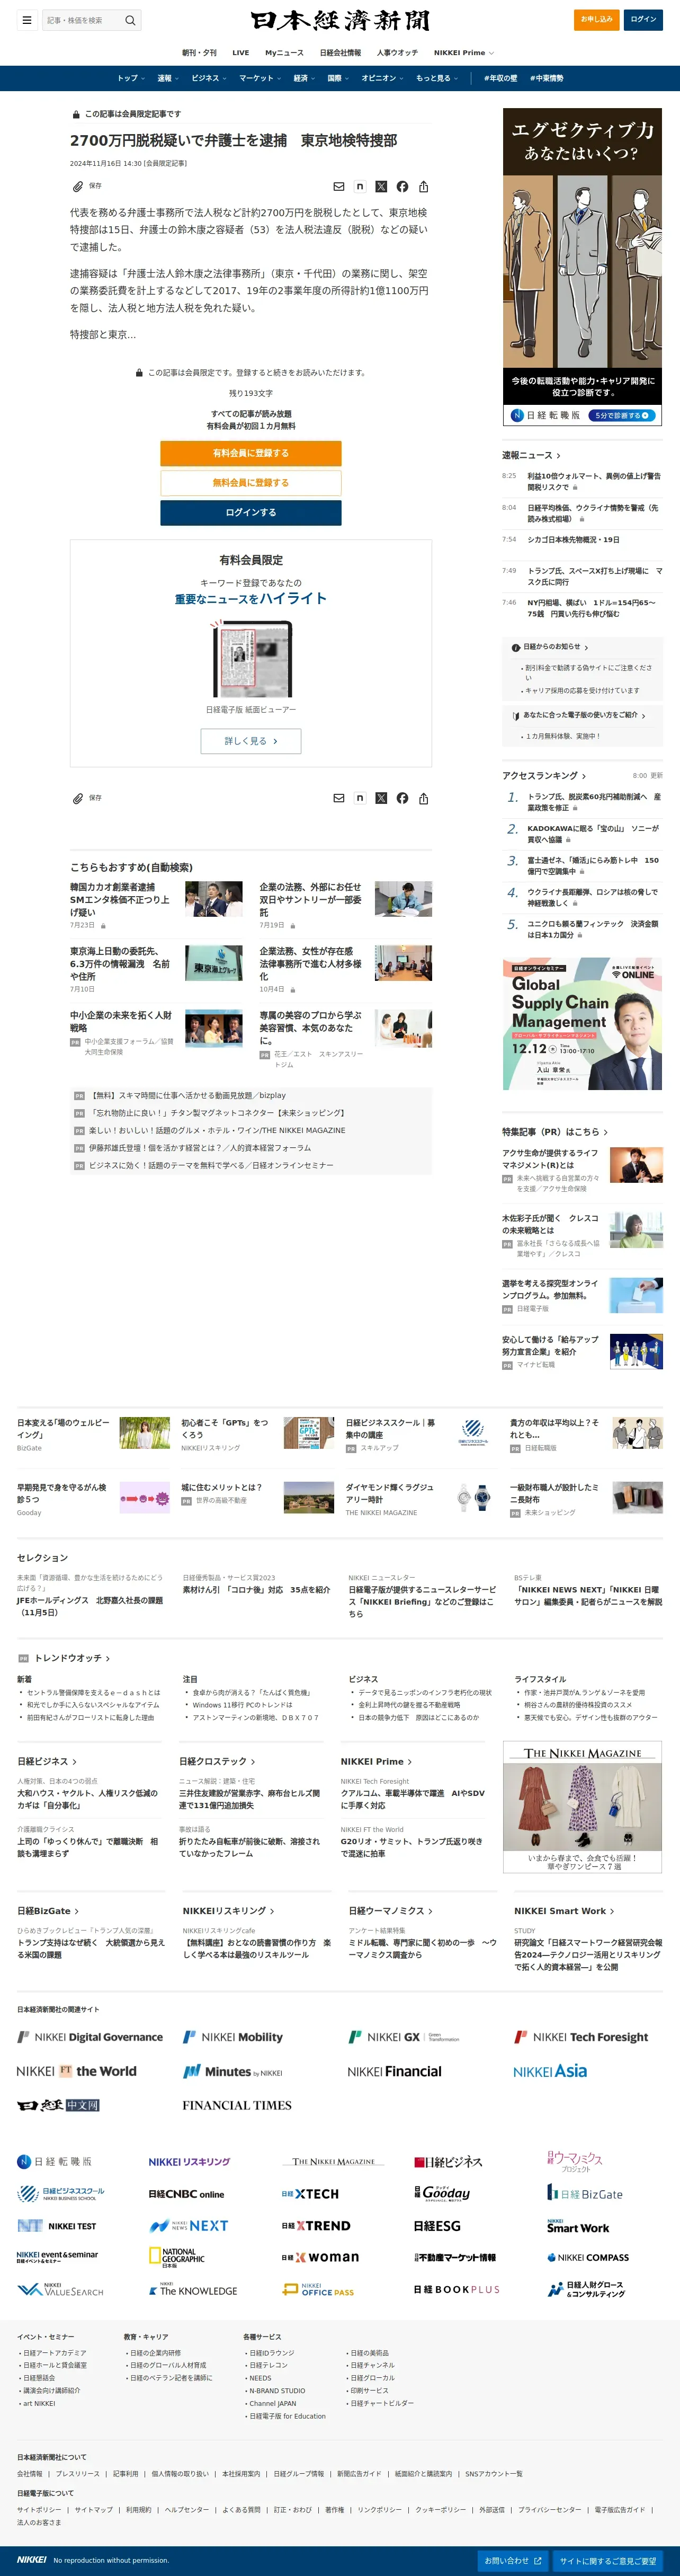
Task: Click the header ログイン button
Action: pyautogui.click(x=643, y=19)
